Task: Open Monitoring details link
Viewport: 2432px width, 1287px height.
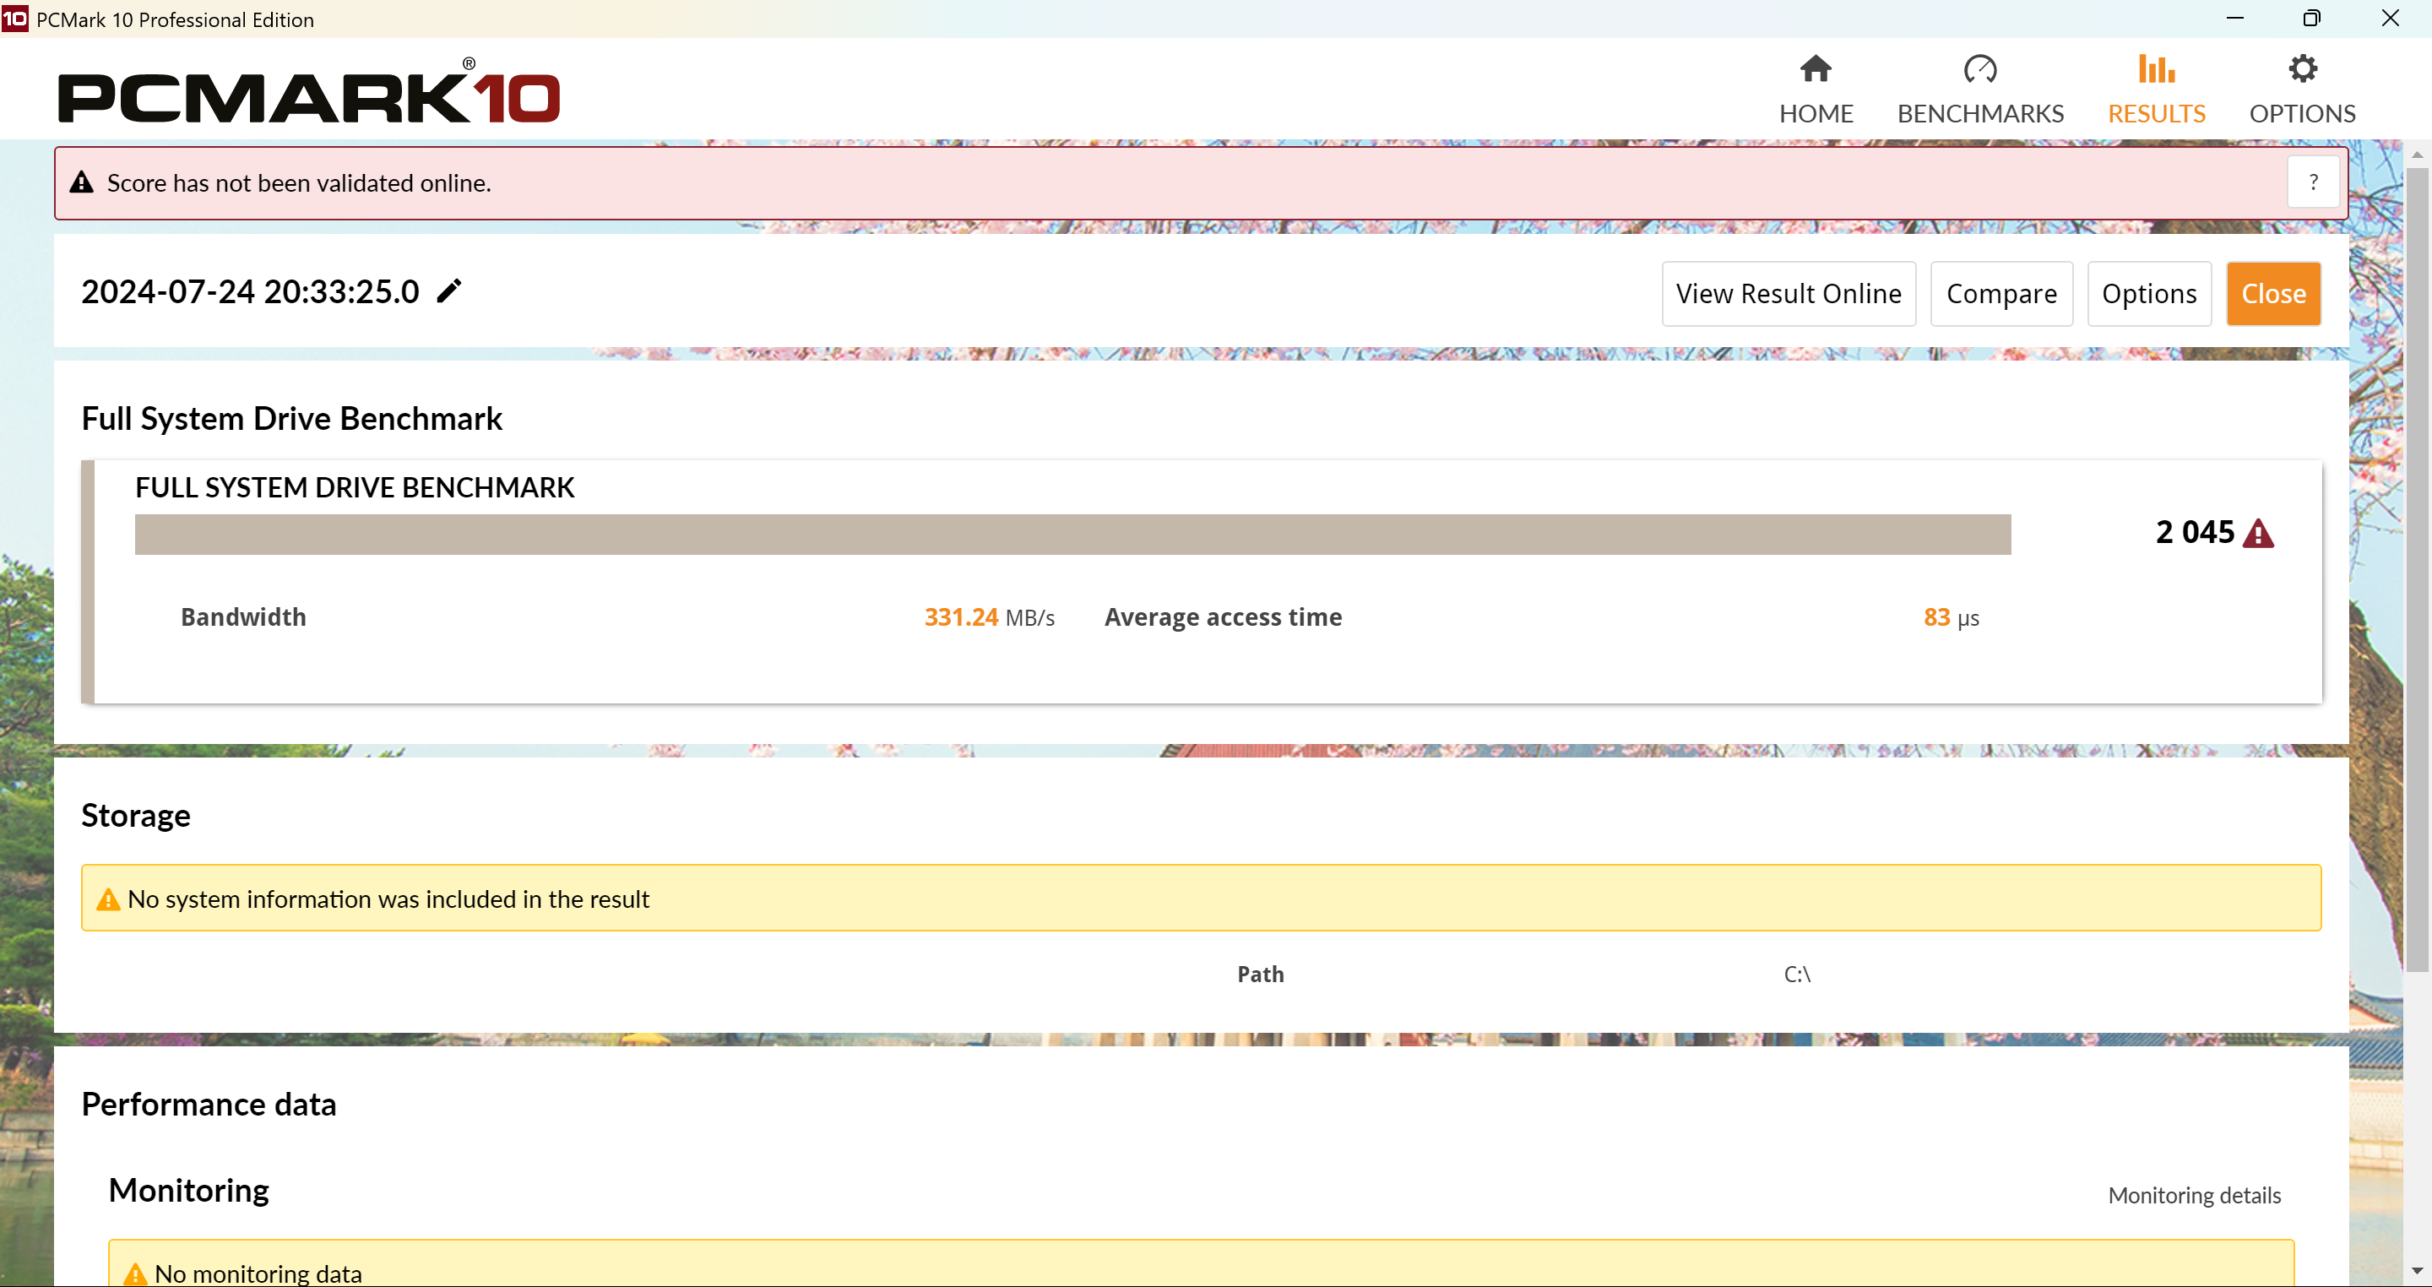Action: [x=2194, y=1196]
